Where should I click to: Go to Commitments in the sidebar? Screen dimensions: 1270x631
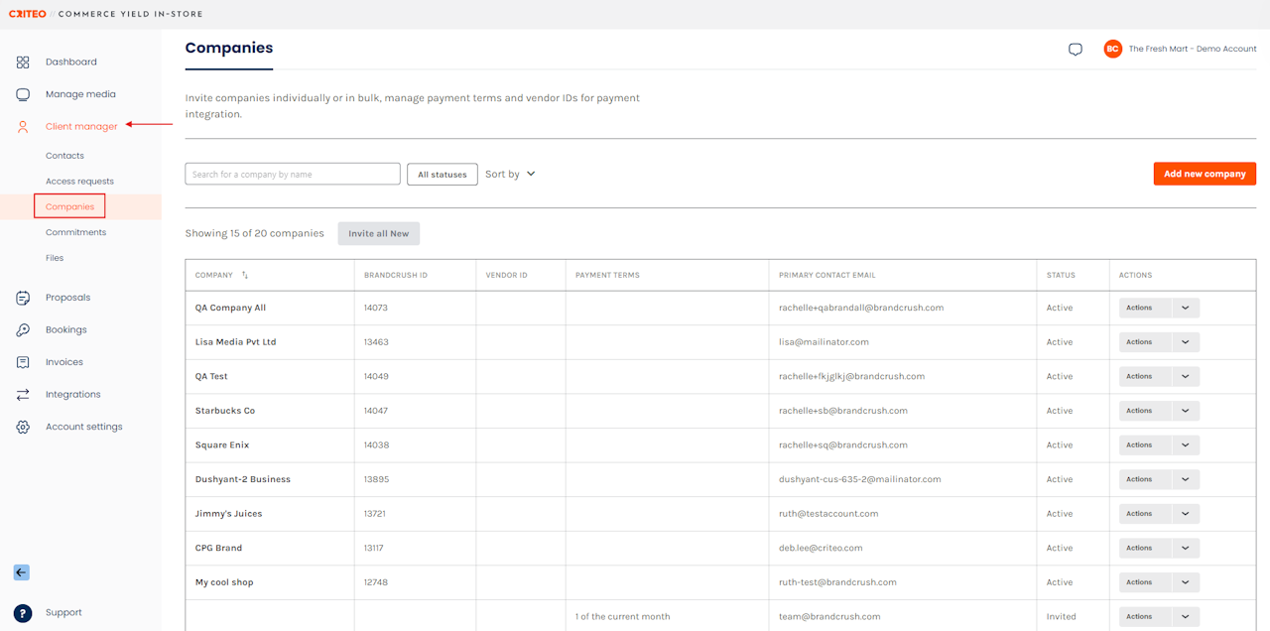point(75,232)
